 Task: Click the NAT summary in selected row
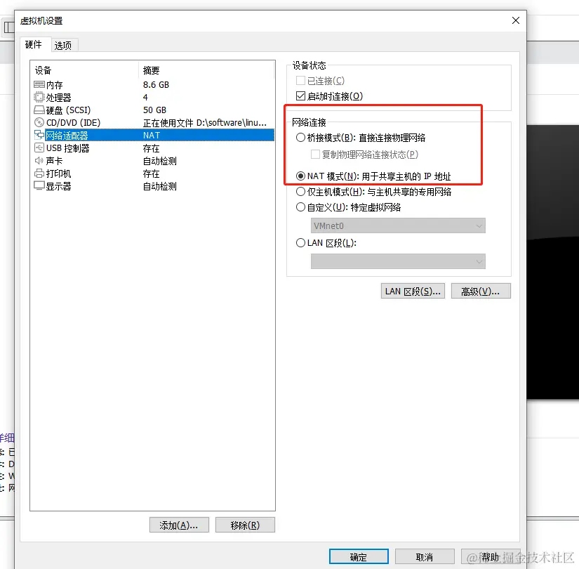tap(152, 135)
